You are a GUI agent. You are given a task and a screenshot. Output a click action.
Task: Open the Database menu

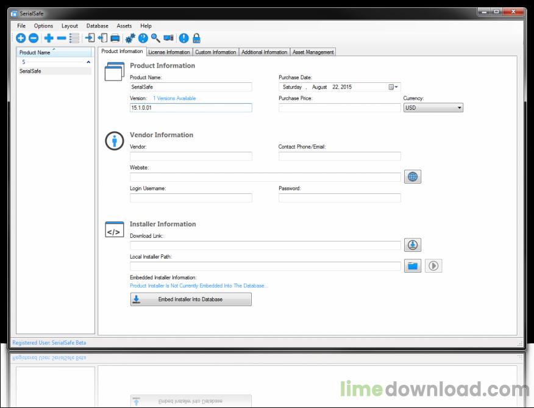[97, 26]
